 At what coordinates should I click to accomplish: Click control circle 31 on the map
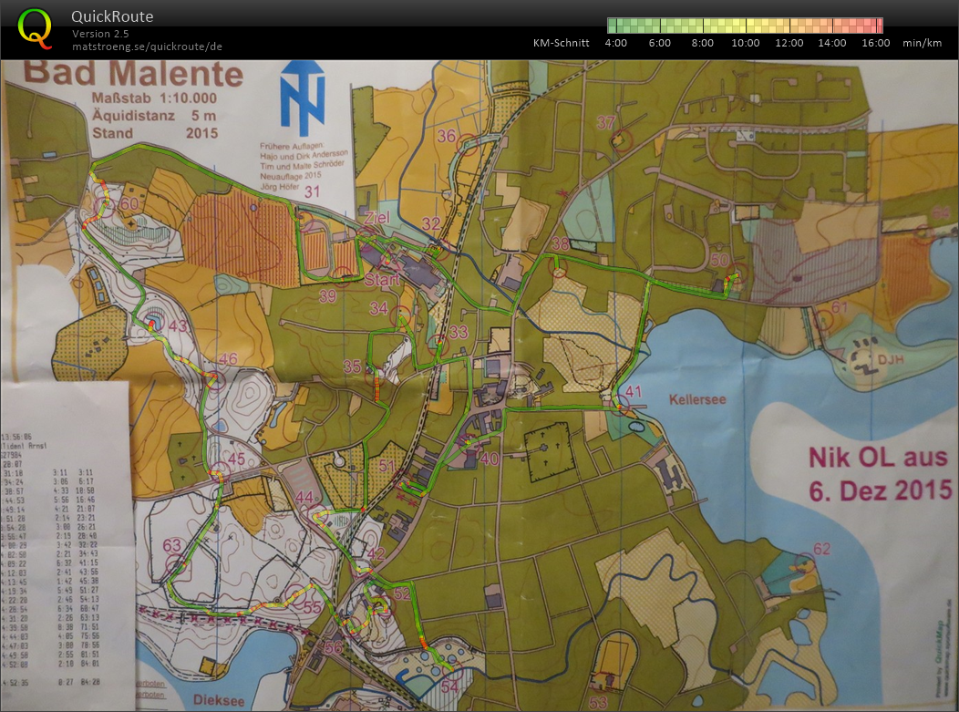point(315,191)
